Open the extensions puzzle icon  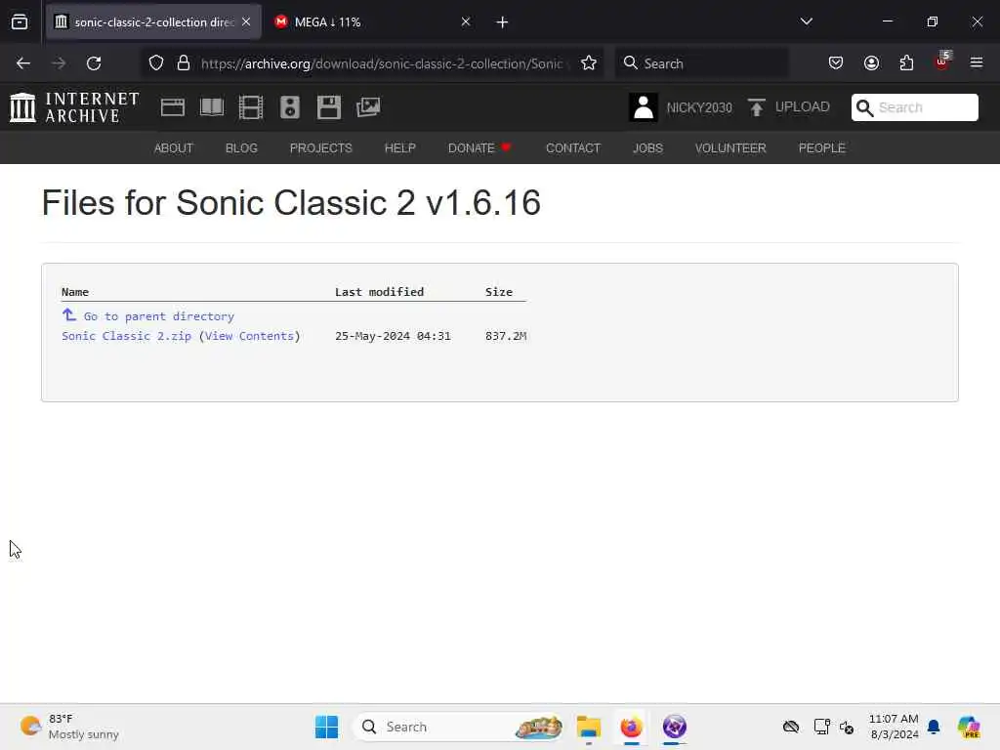pos(907,63)
